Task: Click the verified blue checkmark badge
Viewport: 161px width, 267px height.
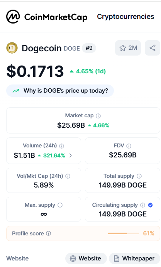Action: 150,205
